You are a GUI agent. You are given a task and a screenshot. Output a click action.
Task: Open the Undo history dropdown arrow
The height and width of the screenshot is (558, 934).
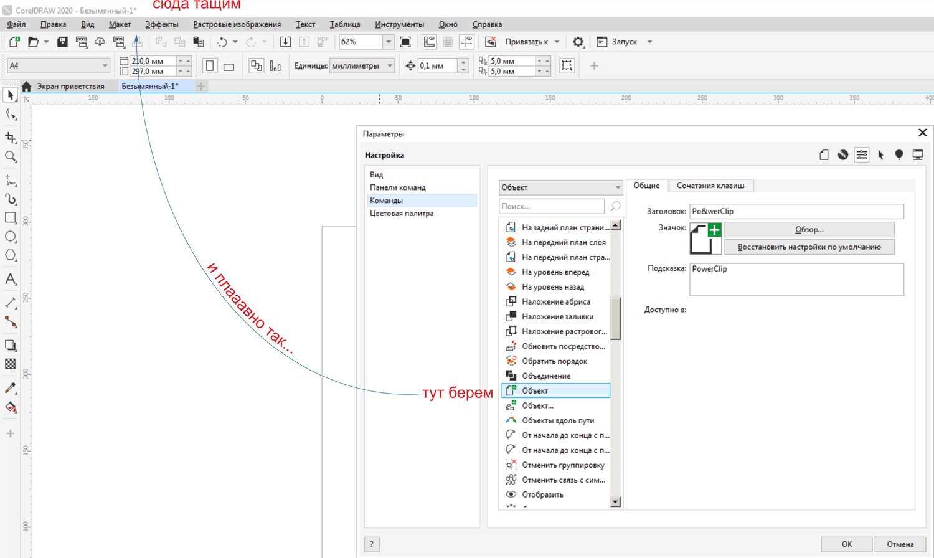(x=235, y=42)
